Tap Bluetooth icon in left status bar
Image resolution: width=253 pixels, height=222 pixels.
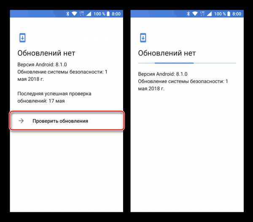tap(68, 14)
